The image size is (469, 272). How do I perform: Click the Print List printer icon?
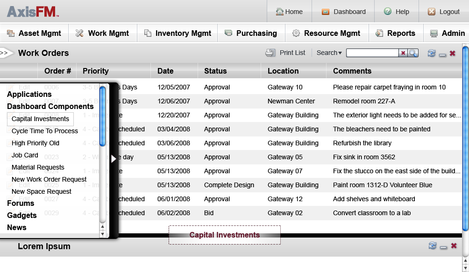(x=270, y=53)
